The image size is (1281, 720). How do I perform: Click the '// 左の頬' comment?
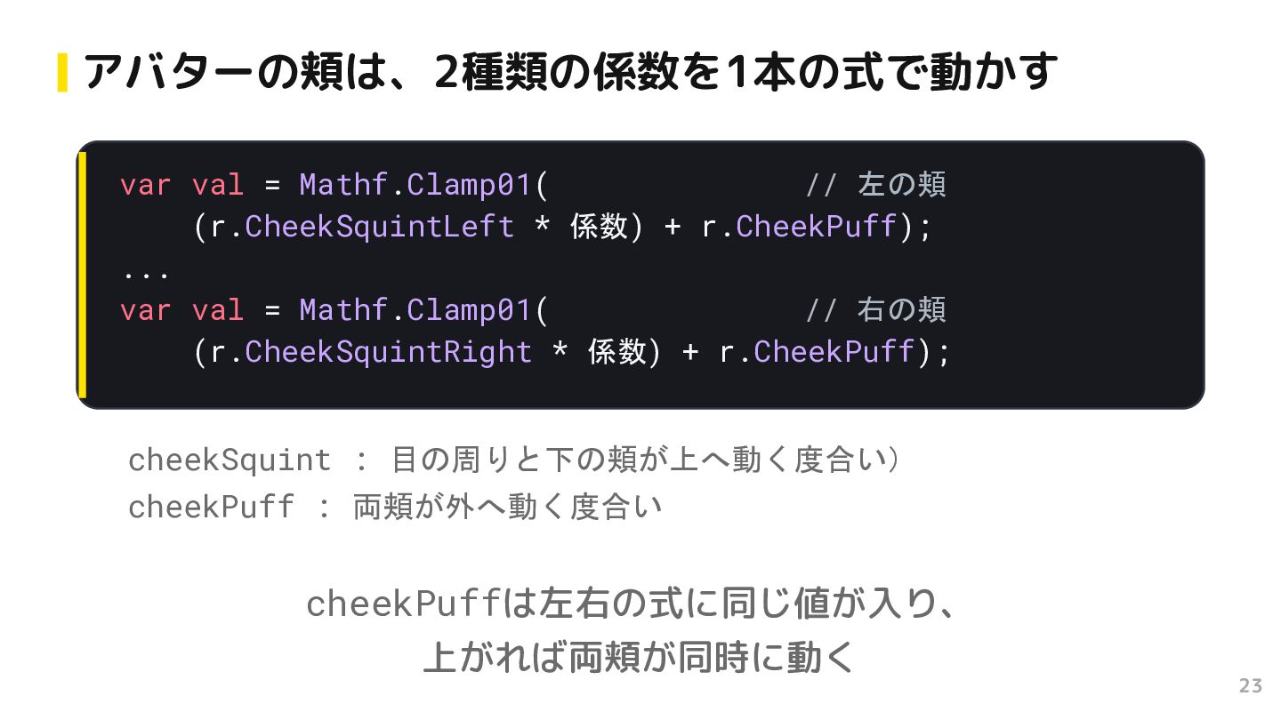point(875,184)
